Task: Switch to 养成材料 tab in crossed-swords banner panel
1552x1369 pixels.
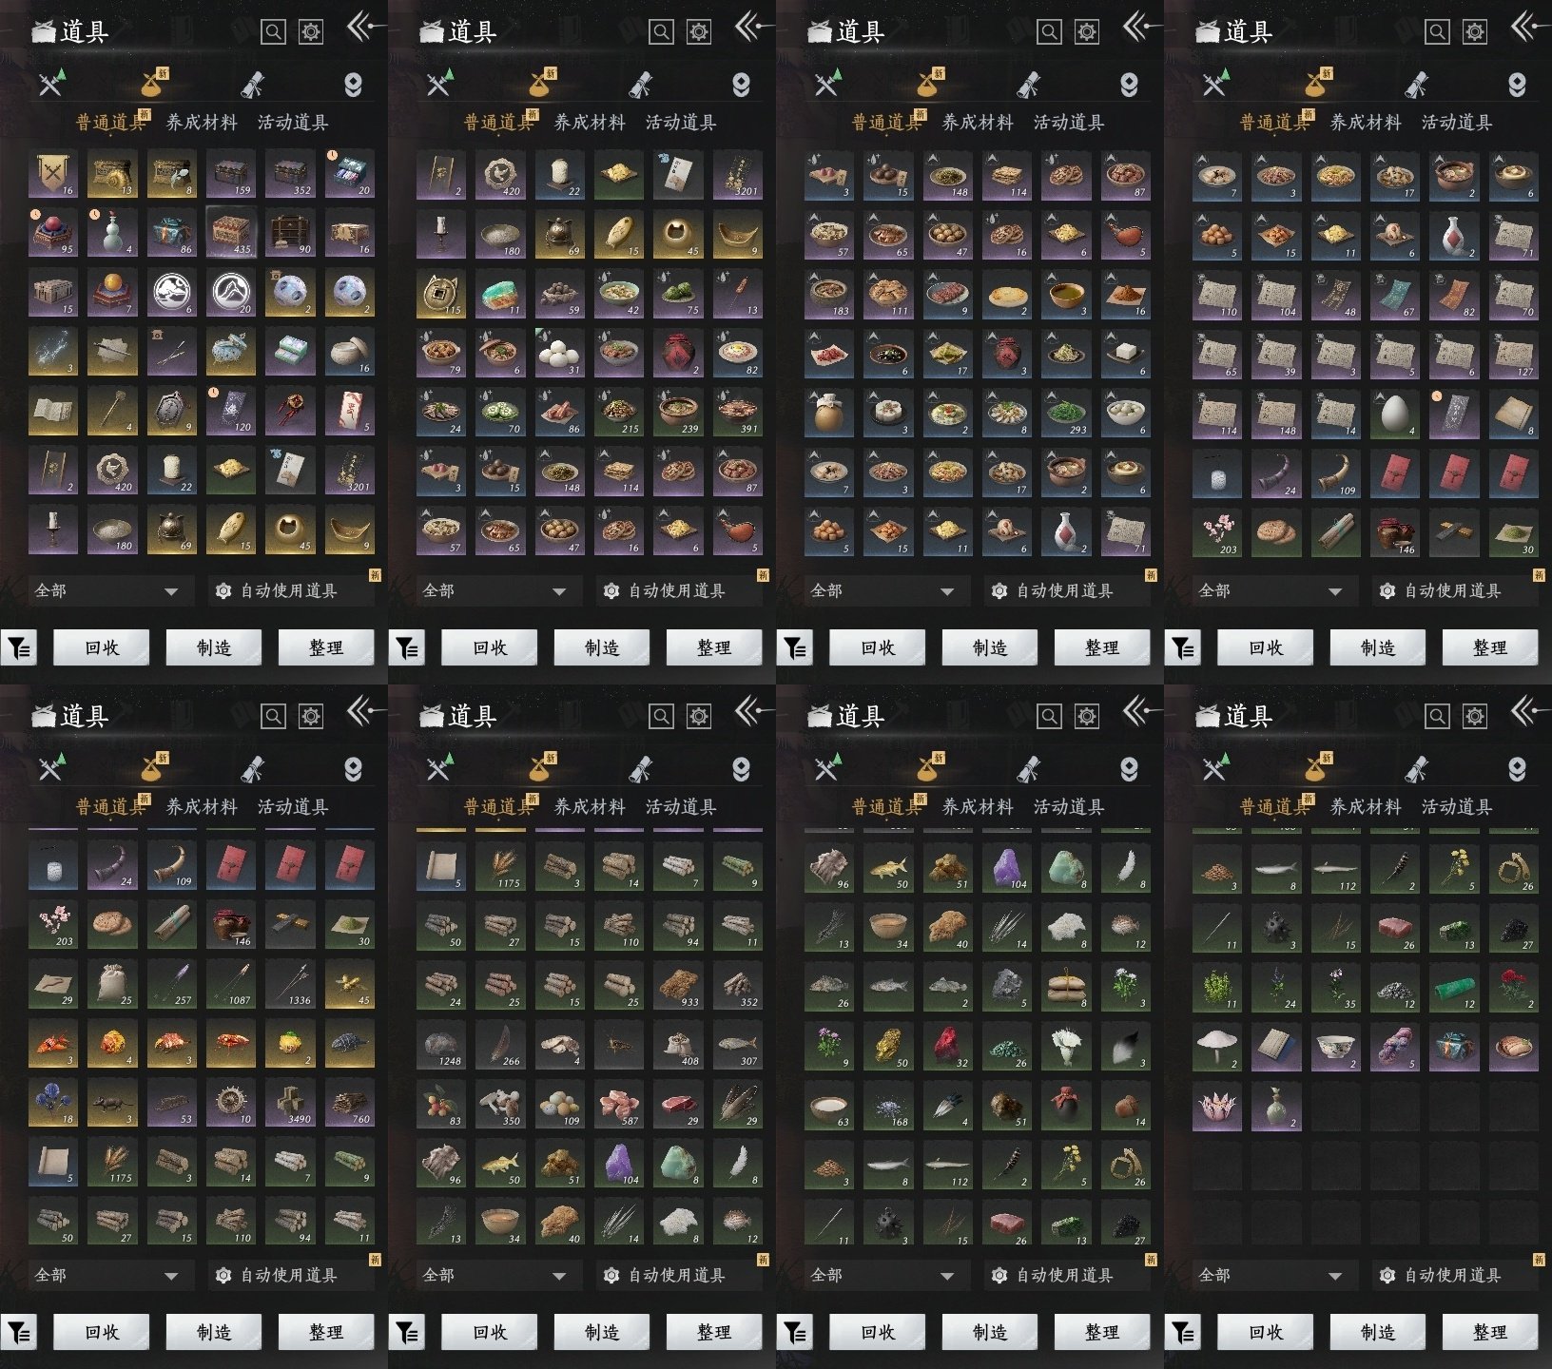Action: tap(202, 123)
